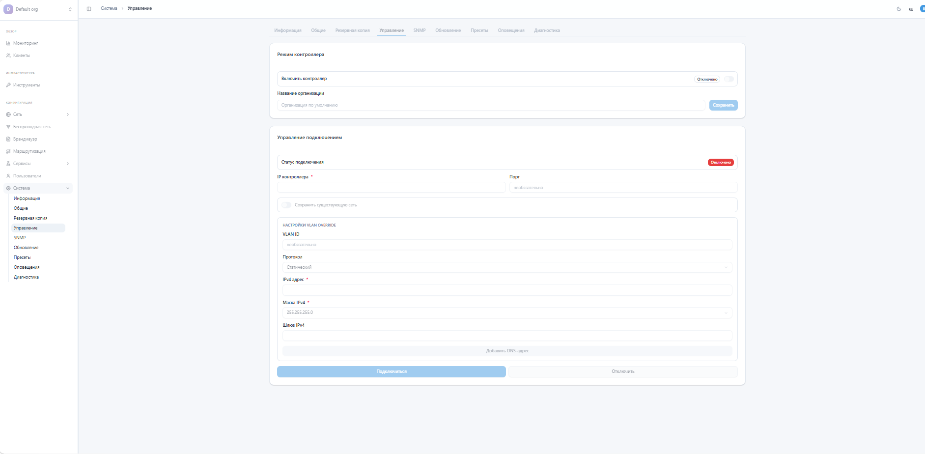
Task: Click the Маршрутизация sidebar icon
Action: tap(8, 151)
